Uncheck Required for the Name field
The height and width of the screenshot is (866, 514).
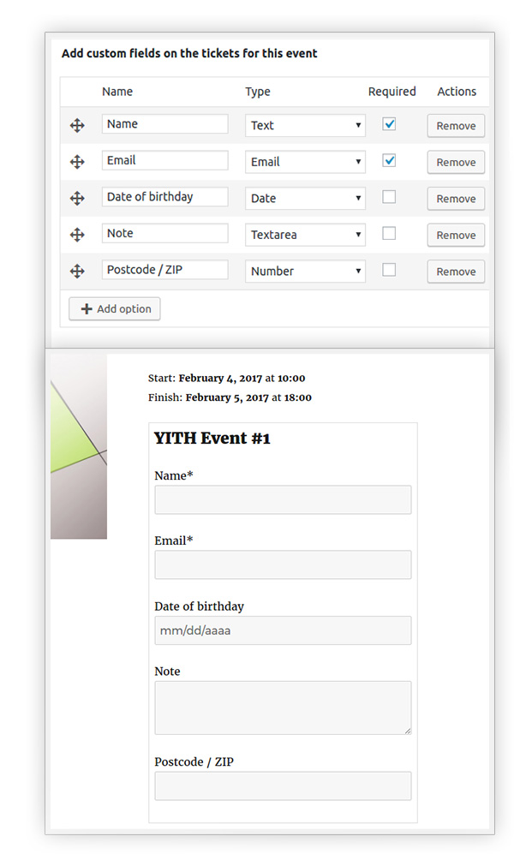point(389,124)
